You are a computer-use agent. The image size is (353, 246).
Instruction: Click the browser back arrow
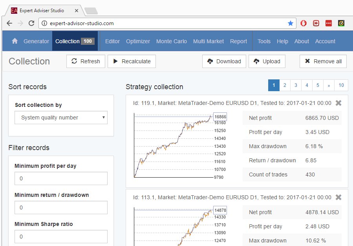9,23
